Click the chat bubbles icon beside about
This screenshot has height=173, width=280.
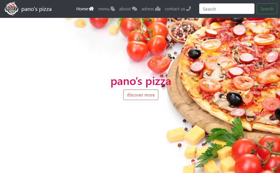pyautogui.click(x=135, y=9)
